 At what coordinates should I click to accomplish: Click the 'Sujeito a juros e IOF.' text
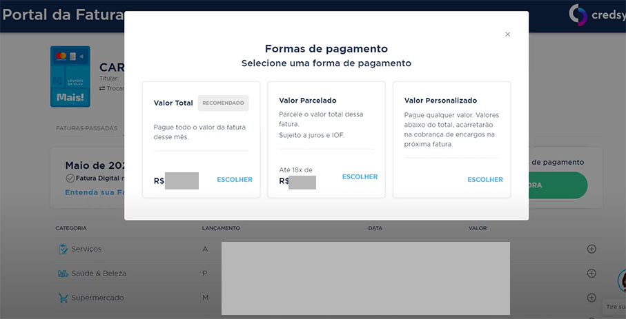tap(311, 135)
